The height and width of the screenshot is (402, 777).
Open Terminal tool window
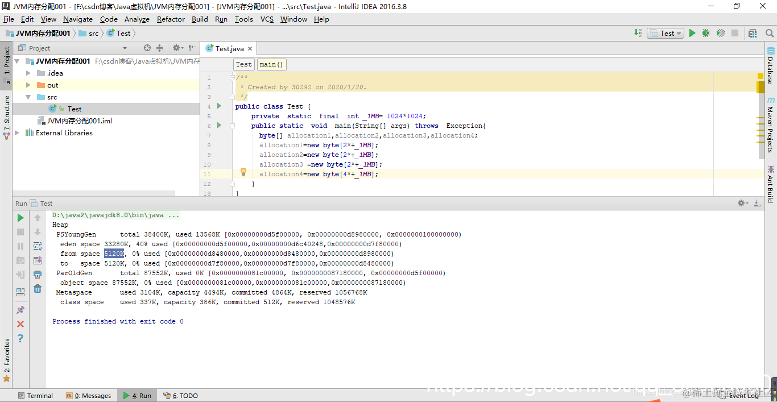(x=35, y=395)
